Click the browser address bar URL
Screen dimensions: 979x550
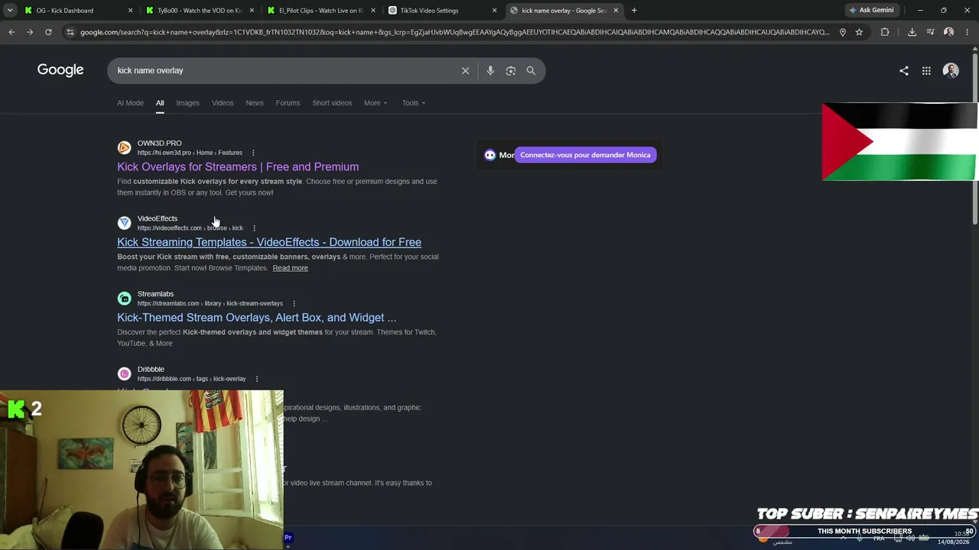click(454, 32)
